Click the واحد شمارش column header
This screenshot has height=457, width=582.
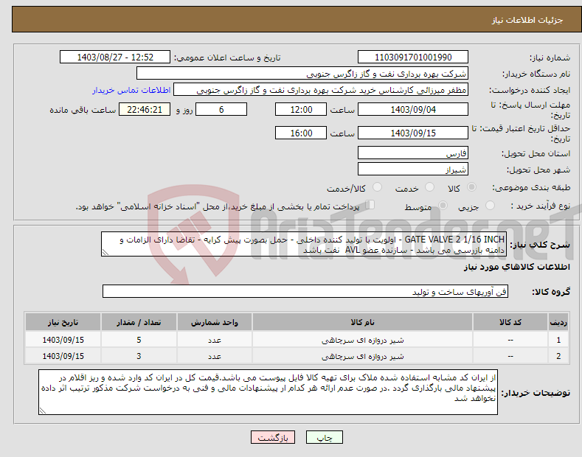[215, 322]
